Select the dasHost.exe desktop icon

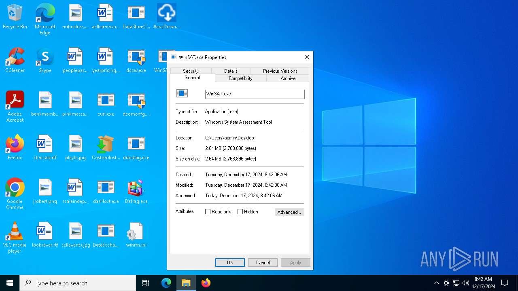pyautogui.click(x=106, y=192)
